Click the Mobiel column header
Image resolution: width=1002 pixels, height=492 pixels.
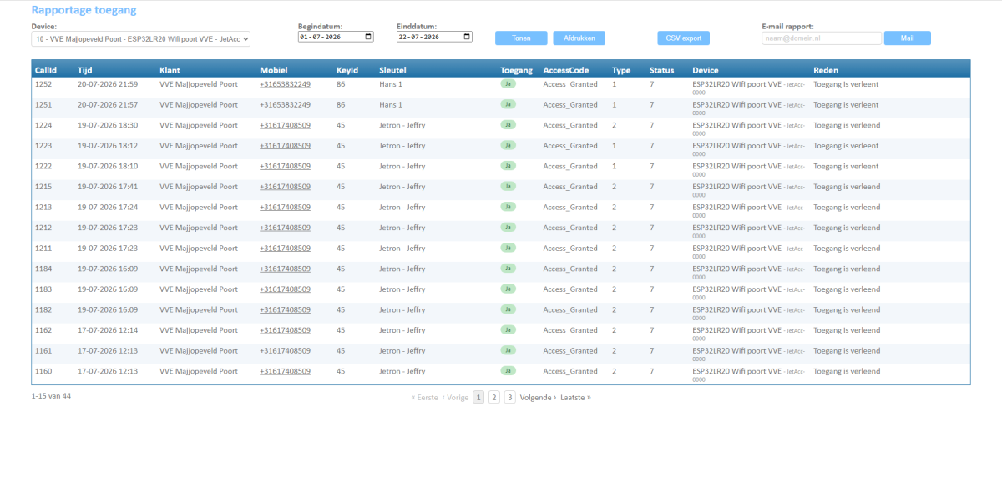tap(273, 70)
